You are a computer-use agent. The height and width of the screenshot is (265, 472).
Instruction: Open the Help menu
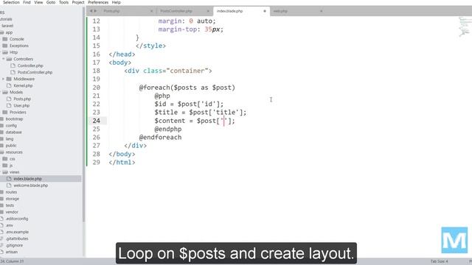click(x=117, y=2)
